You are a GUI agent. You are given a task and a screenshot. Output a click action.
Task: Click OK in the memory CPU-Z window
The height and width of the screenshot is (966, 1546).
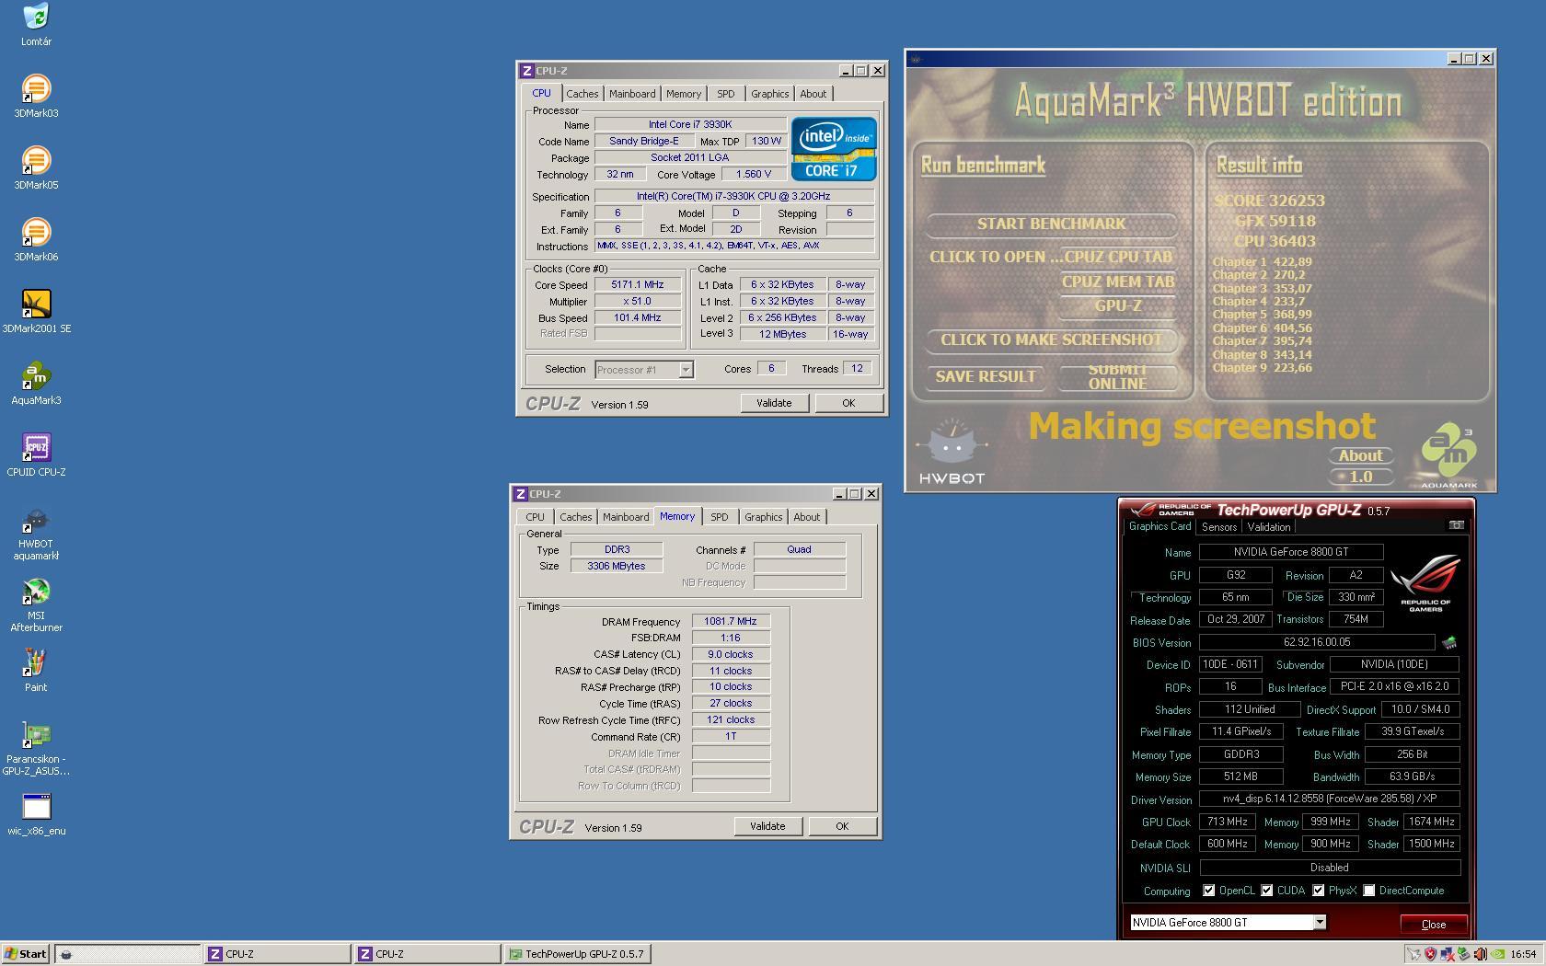[x=842, y=826]
